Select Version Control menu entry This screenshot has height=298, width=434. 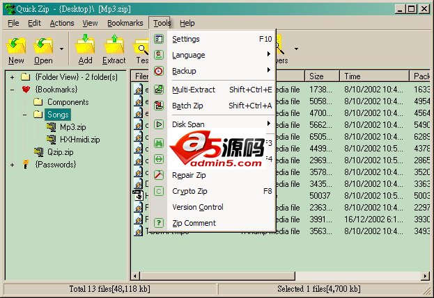click(x=221, y=207)
